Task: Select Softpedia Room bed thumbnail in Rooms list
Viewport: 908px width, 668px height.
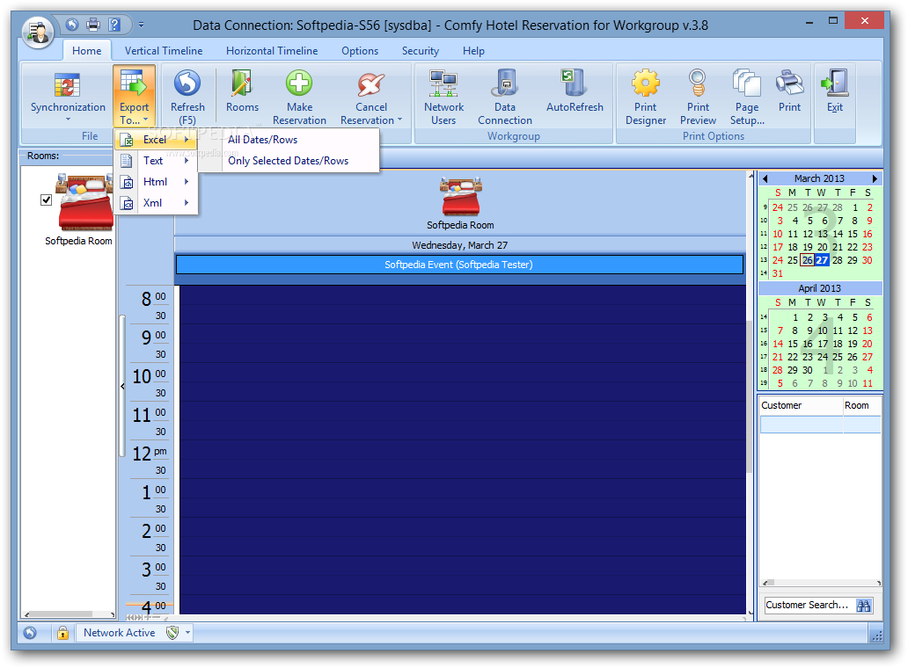Action: point(84,202)
